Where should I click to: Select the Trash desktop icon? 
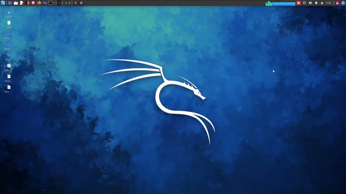pyautogui.click(x=9, y=25)
